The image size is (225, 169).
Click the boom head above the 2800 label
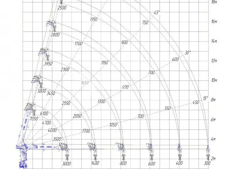[51, 23]
